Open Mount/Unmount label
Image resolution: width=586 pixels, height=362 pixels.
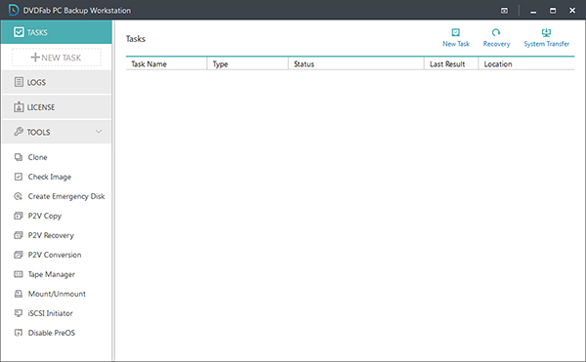pos(57,294)
